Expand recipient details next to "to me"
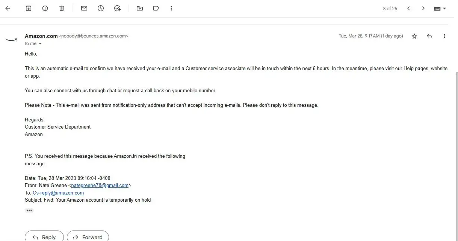 pyautogui.click(x=40, y=44)
